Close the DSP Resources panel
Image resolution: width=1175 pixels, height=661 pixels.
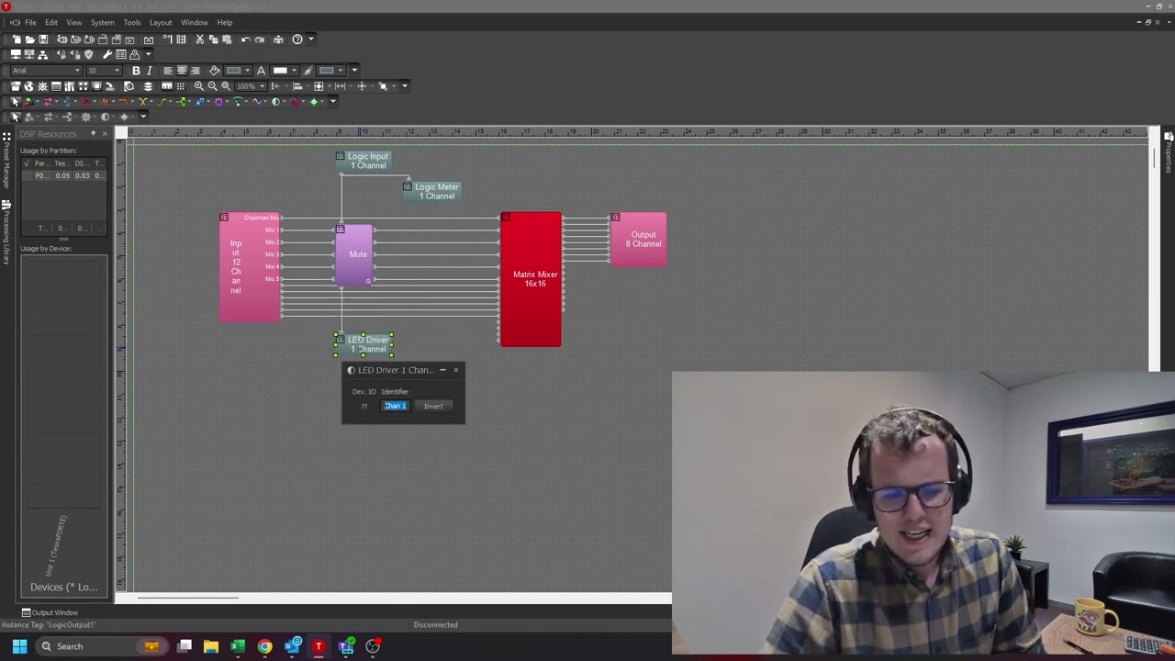click(105, 134)
